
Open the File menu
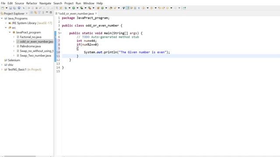point(3,3)
